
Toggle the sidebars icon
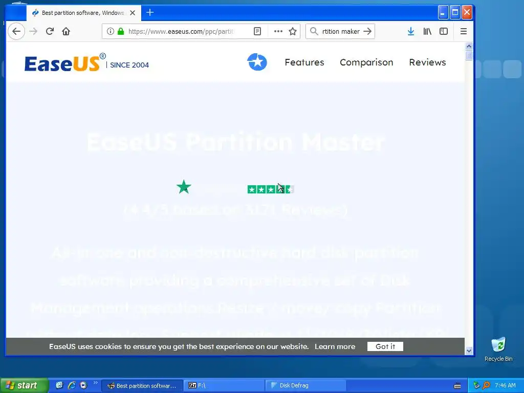coord(444,31)
